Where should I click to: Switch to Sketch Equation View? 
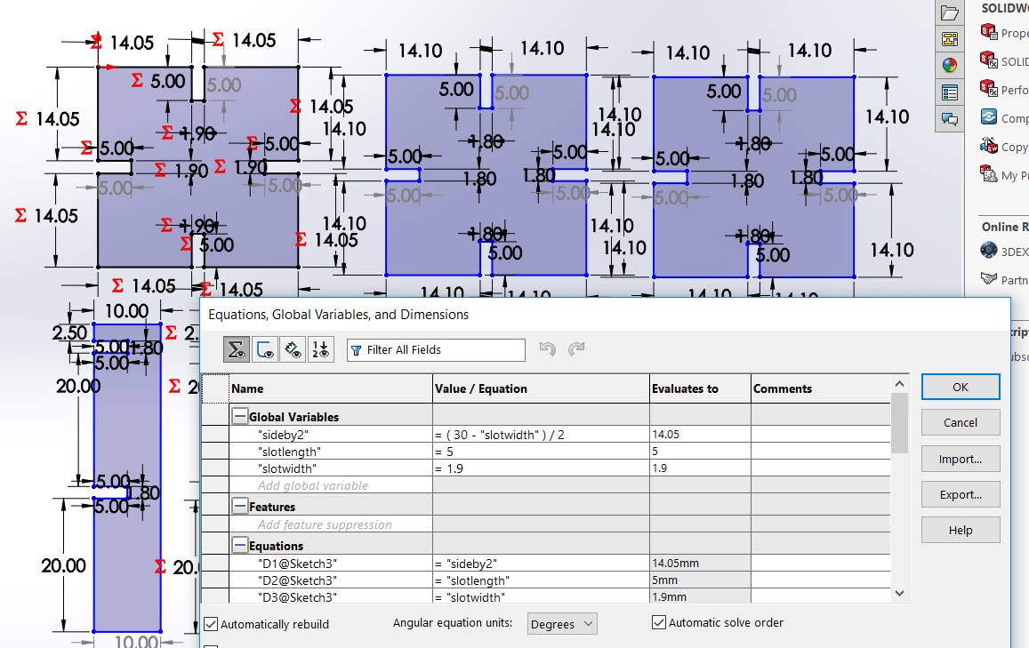pos(265,349)
